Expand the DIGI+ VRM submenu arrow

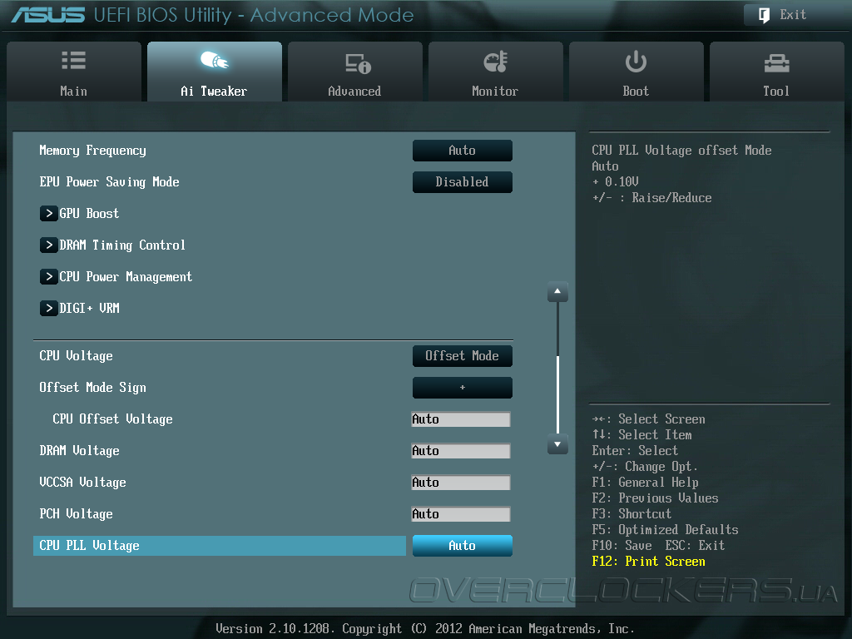(49, 308)
